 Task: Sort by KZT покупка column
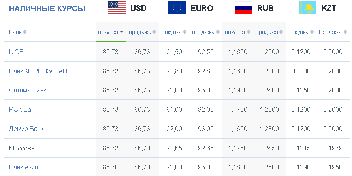[x=301, y=32]
